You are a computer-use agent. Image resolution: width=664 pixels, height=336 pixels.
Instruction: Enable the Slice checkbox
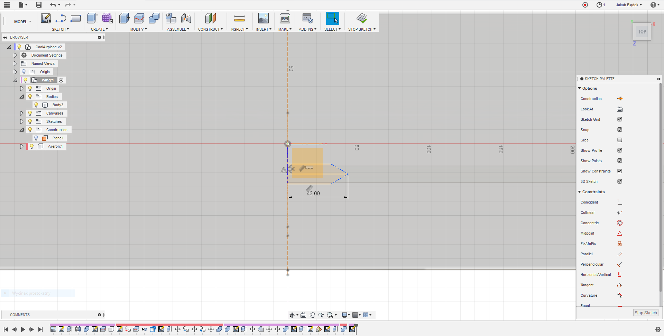pyautogui.click(x=620, y=140)
